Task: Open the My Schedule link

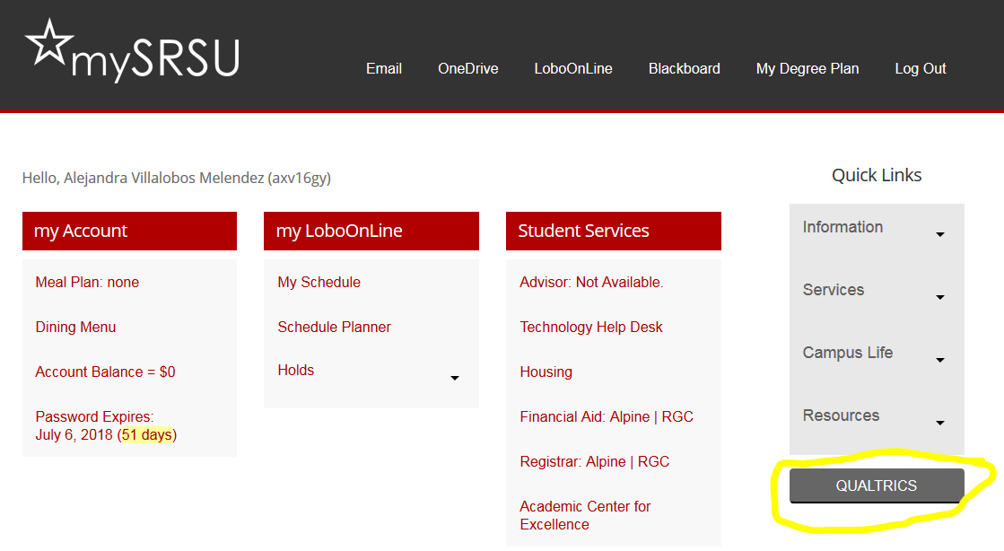Action: [x=319, y=282]
